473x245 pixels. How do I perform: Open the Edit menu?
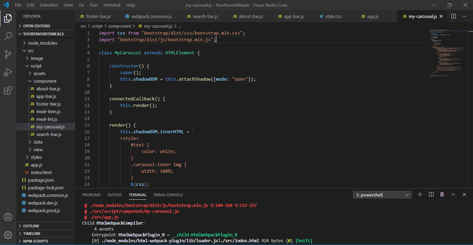pyautogui.click(x=30, y=5)
